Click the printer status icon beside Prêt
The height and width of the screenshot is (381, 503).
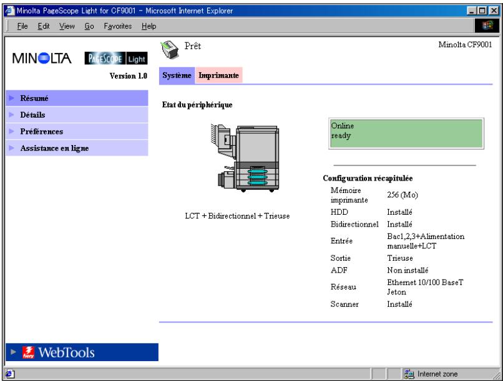point(170,50)
